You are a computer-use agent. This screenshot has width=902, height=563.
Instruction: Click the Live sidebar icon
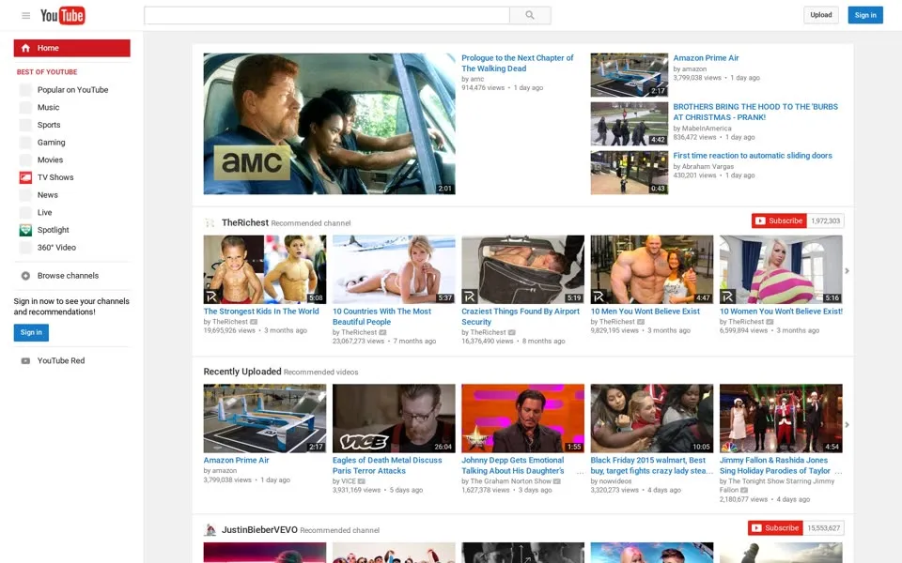(25, 213)
